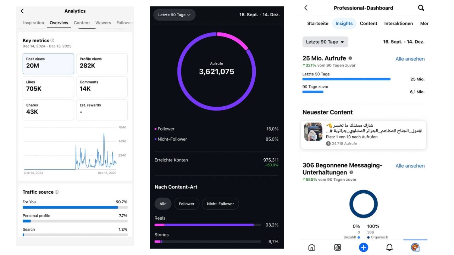Tap the info icon beside Traffic source
454x255 pixels.
coord(57,192)
